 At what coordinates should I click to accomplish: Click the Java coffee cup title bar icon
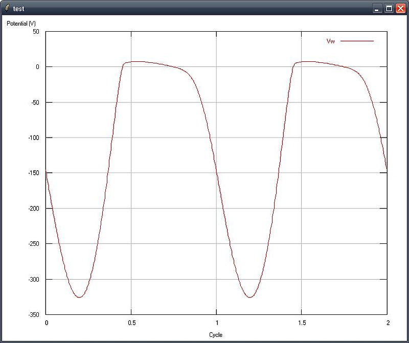[x=7, y=8]
